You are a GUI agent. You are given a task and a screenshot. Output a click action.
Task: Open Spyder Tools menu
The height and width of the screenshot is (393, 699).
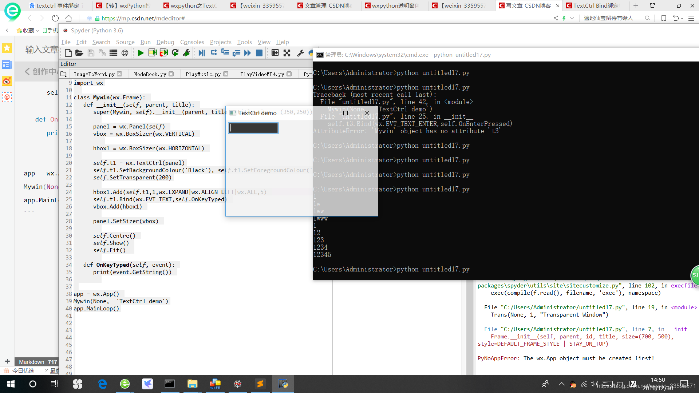244,42
